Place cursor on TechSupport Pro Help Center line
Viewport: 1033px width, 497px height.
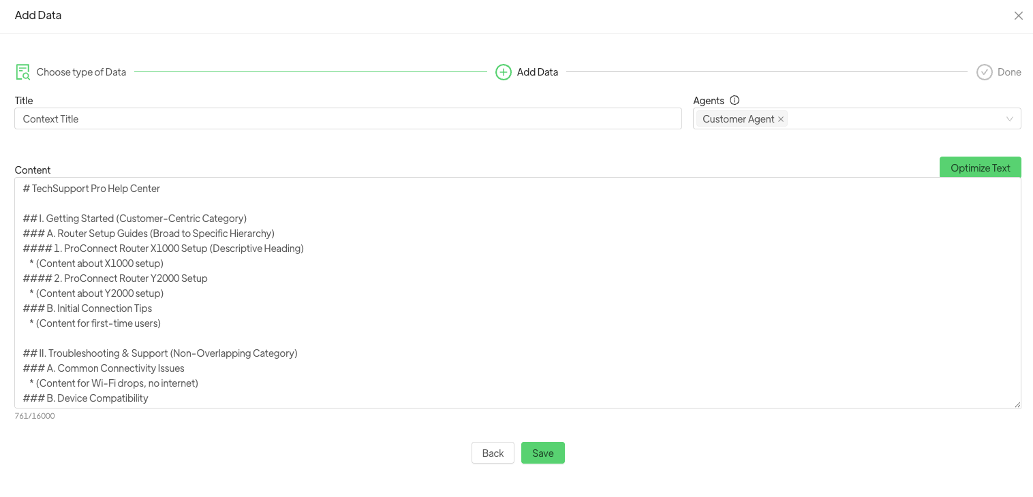(95, 189)
